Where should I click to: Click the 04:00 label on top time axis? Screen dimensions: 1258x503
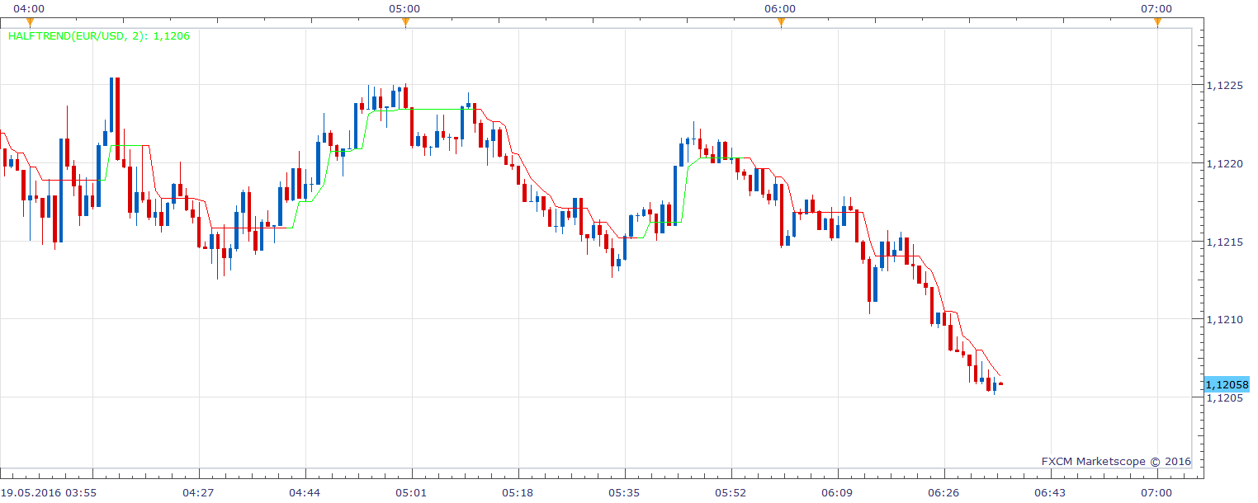click(x=29, y=9)
